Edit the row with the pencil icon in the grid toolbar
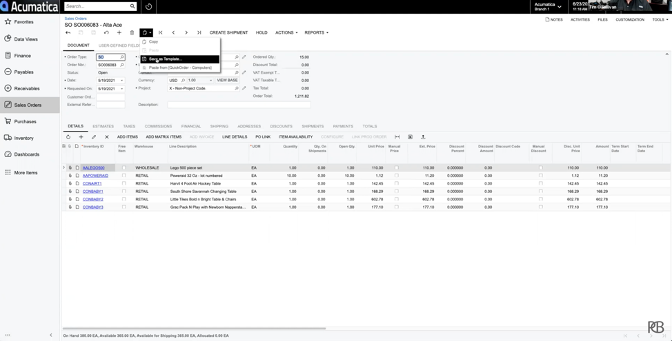672x341 pixels. click(94, 137)
